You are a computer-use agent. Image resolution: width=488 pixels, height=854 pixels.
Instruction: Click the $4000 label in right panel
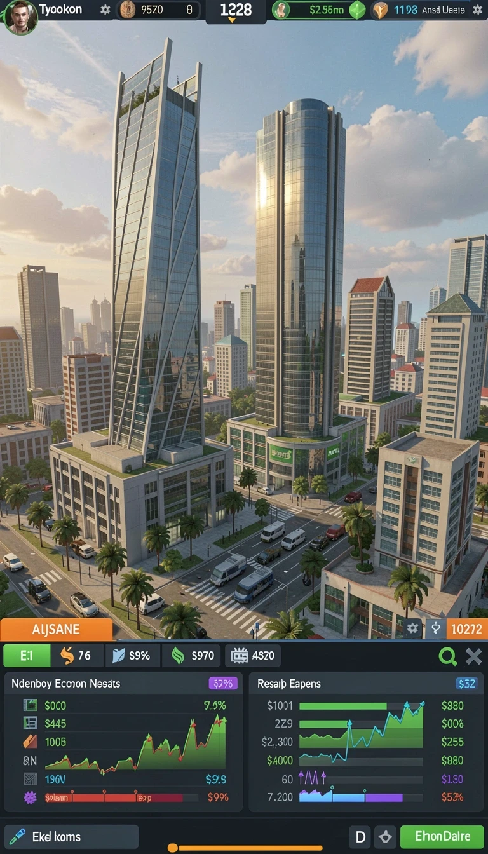click(x=280, y=760)
